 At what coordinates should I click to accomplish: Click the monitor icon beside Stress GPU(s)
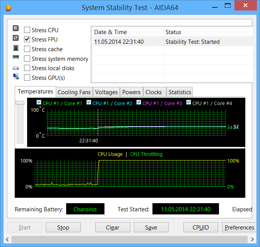[x=16, y=76]
